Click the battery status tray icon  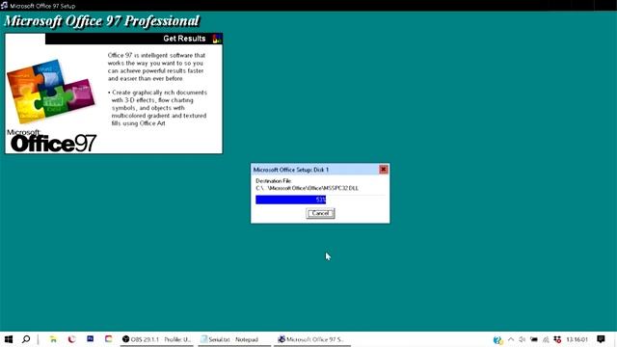pyautogui.click(x=534, y=339)
